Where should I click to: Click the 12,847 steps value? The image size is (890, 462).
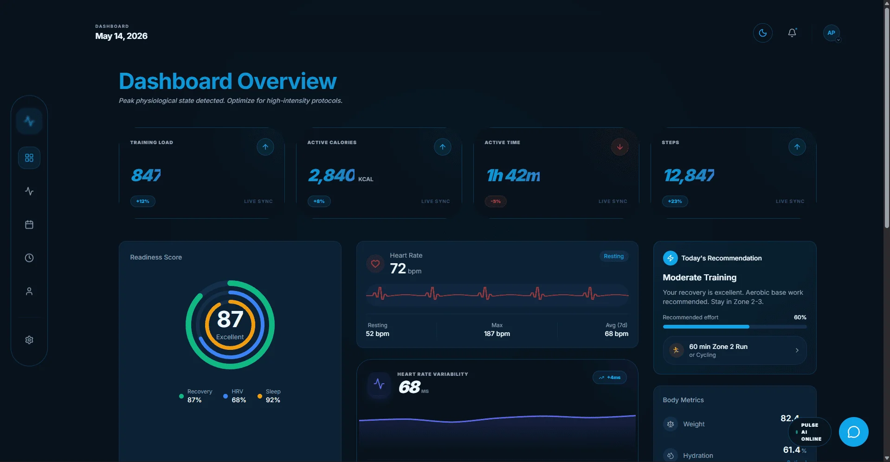point(689,175)
